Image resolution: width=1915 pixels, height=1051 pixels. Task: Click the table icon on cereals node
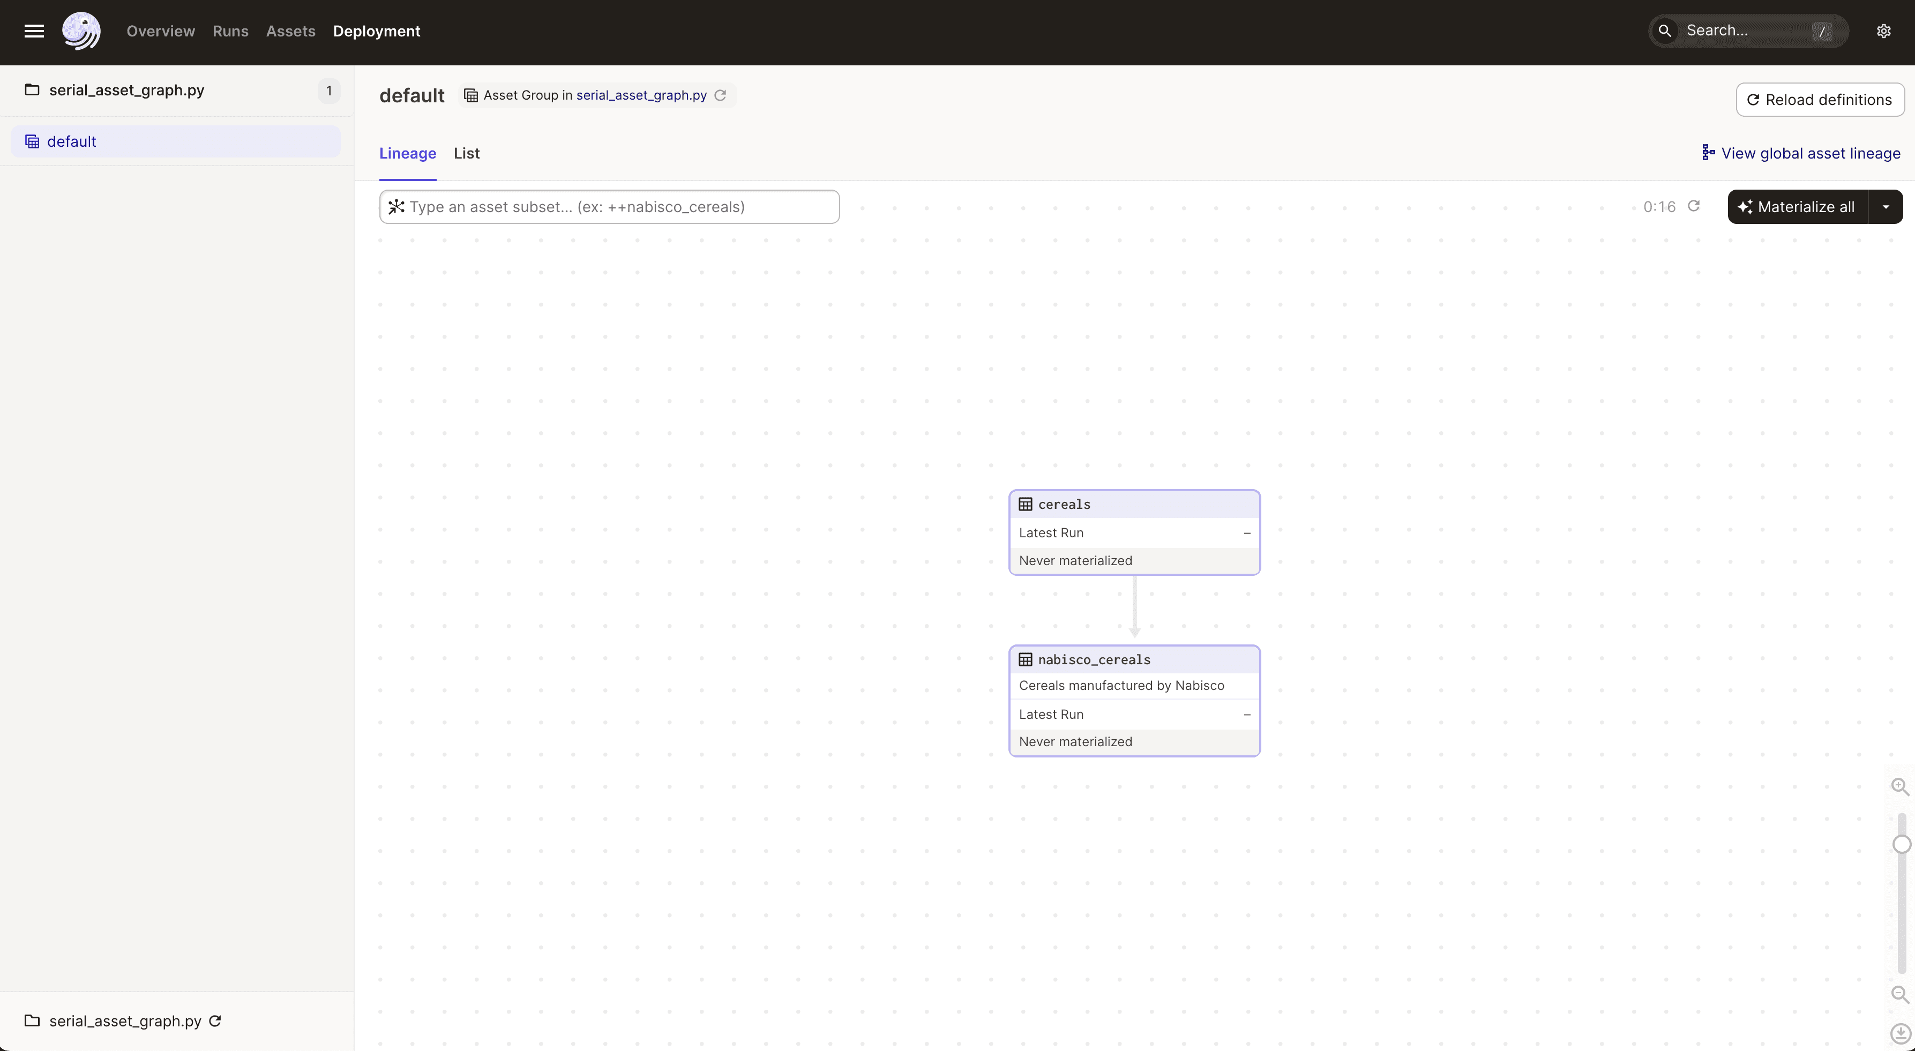[1025, 504]
